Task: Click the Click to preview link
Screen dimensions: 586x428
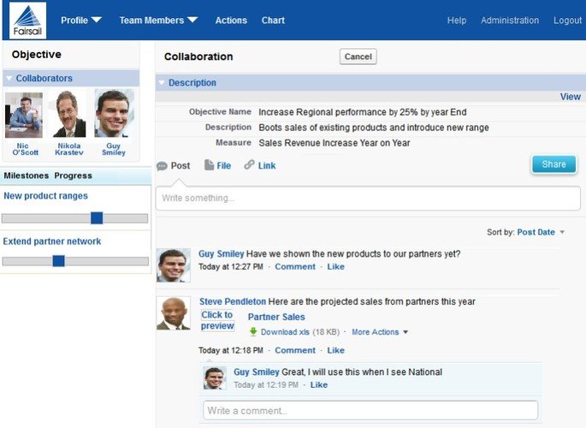Action: (217, 320)
